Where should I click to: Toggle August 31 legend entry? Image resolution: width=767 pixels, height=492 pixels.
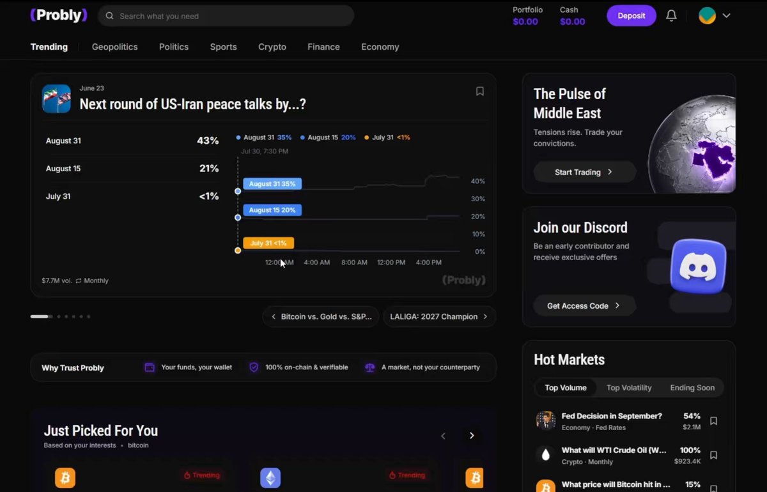click(x=263, y=137)
